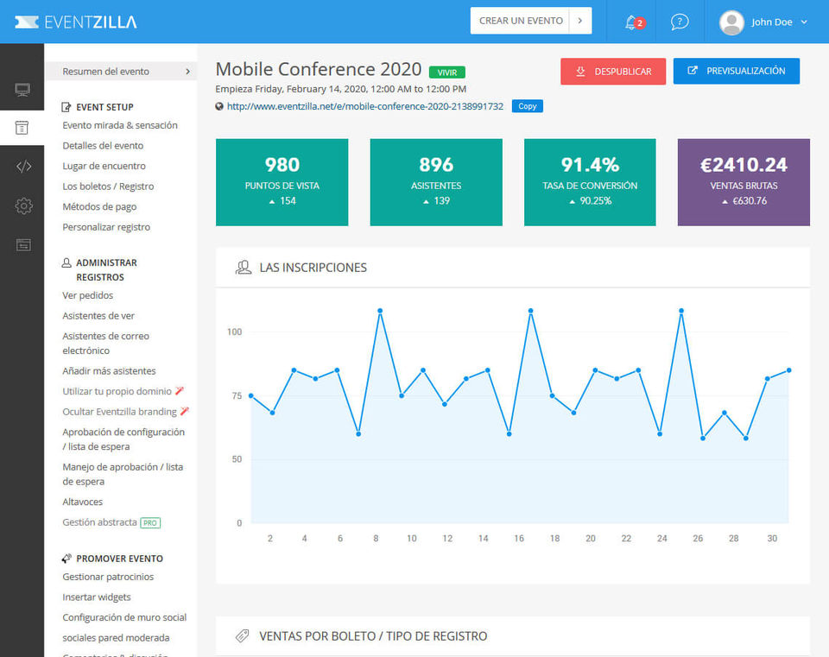Viewport: 829px width, 657px height.
Task: Open the dashboard monitor icon in sidebar
Action: tap(22, 90)
